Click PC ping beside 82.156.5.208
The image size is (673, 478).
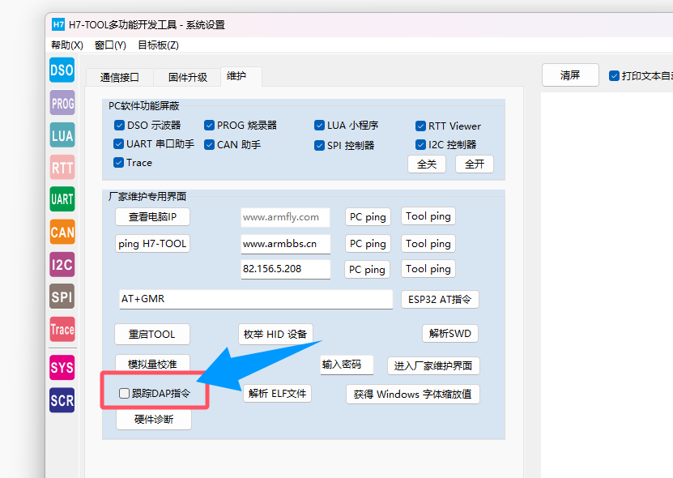point(367,269)
